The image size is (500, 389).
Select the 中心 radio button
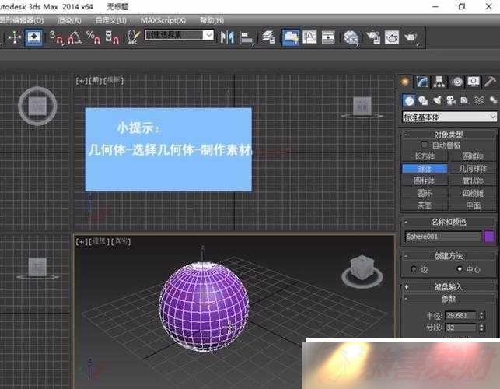[x=460, y=269]
